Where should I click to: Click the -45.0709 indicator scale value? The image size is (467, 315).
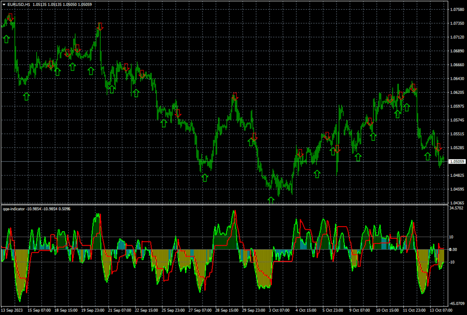(x=457, y=303)
